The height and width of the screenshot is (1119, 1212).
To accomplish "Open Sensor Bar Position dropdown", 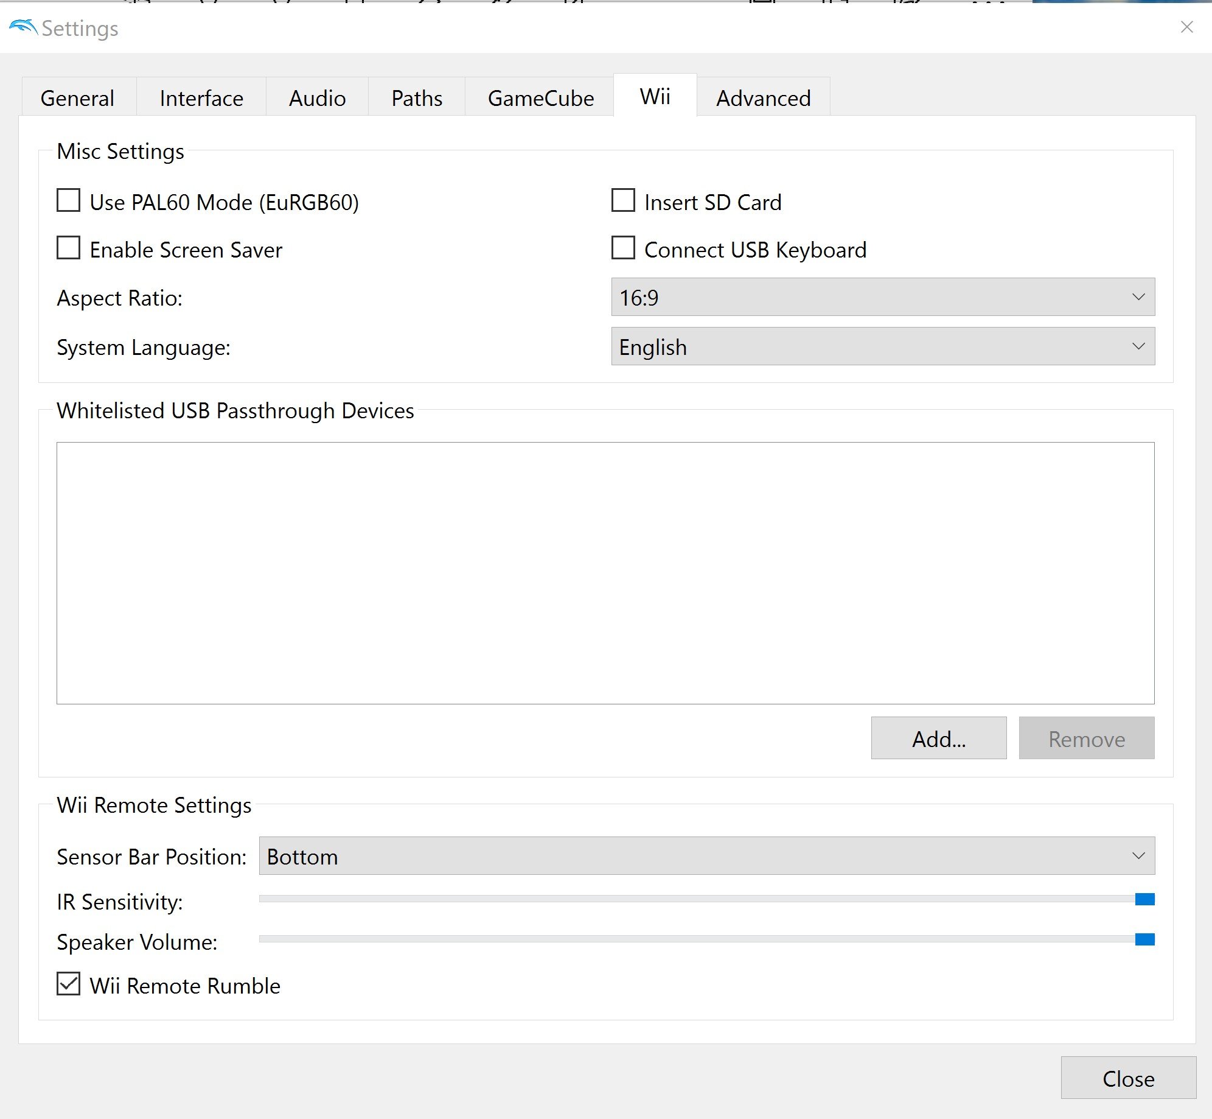I will tap(706, 856).
